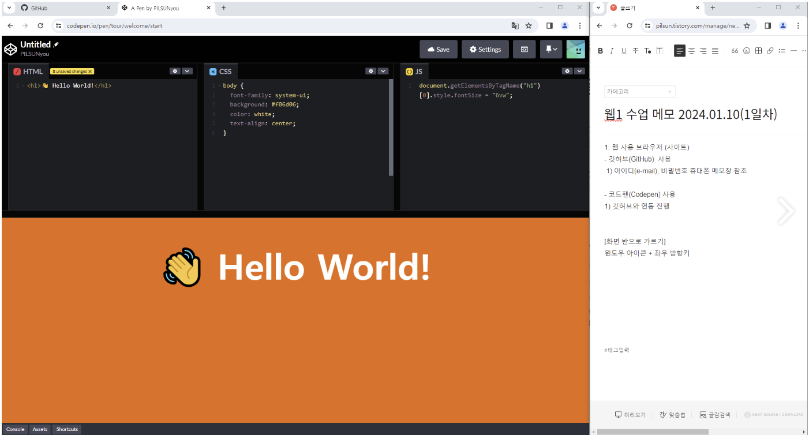Save the pen with Save button
This screenshot has width=809, height=435.
click(439, 50)
